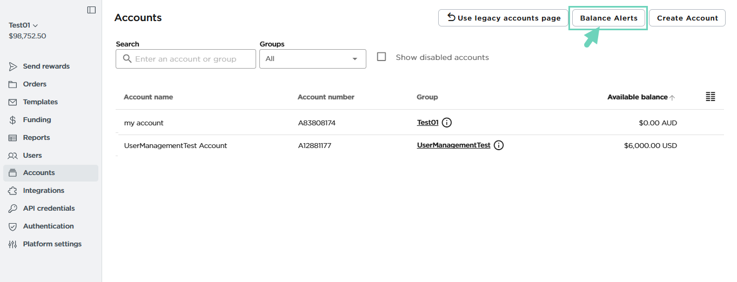The width and height of the screenshot is (737, 282).
Task: Click the Create Account button
Action: pyautogui.click(x=687, y=18)
